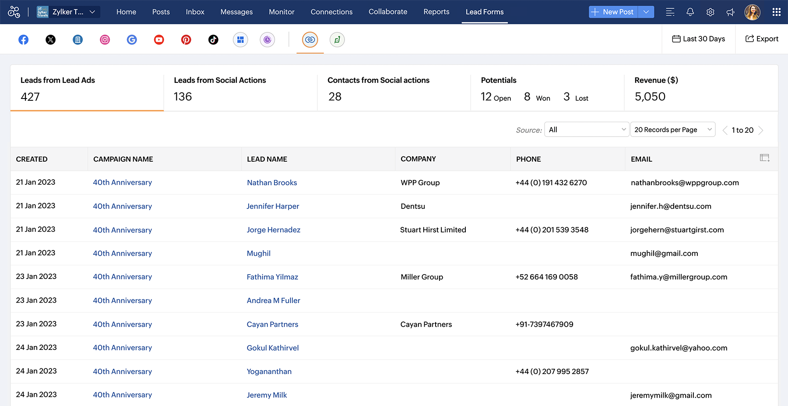Select the Lead Forms tab
This screenshot has width=788, height=406.
pos(485,12)
